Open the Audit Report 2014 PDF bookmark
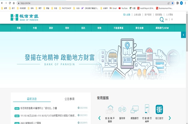 (x=146, y=8)
